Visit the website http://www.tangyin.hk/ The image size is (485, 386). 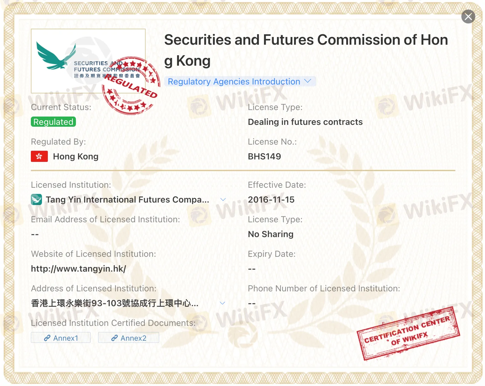(x=78, y=269)
